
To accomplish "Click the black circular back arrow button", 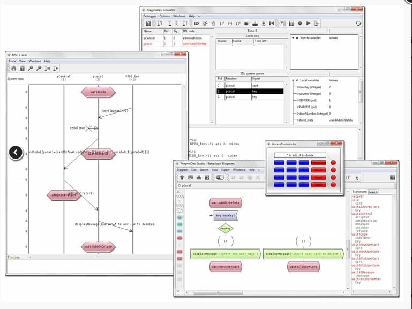I will (16, 153).
